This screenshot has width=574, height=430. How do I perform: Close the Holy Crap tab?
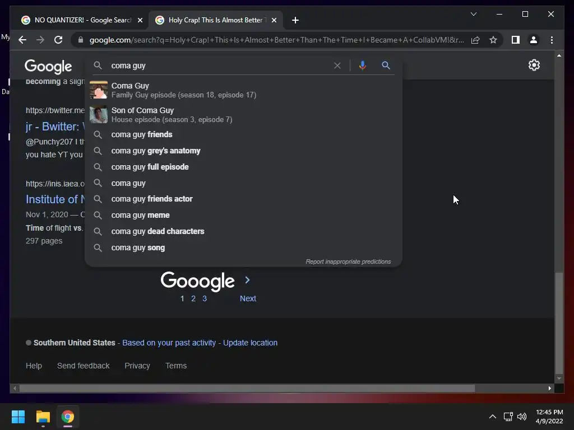pos(274,20)
